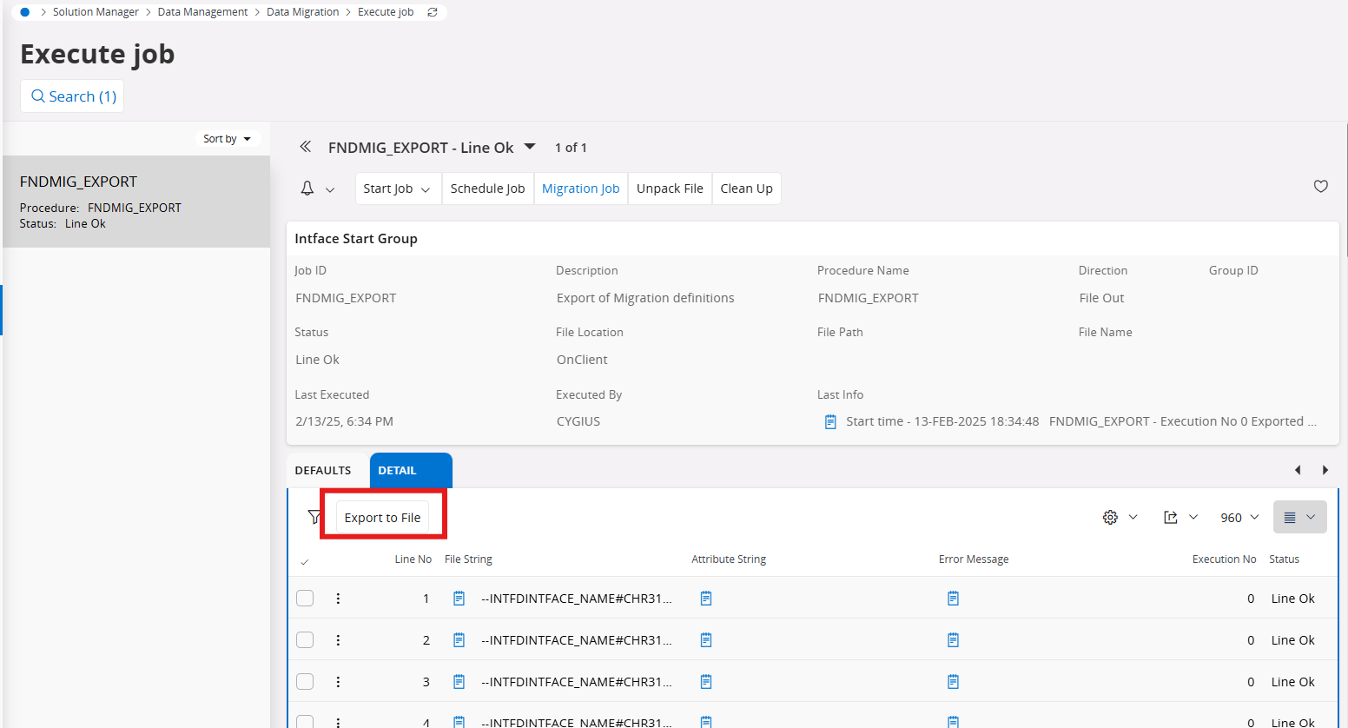
Task: Open File String note icon for line 1
Action: tap(459, 598)
